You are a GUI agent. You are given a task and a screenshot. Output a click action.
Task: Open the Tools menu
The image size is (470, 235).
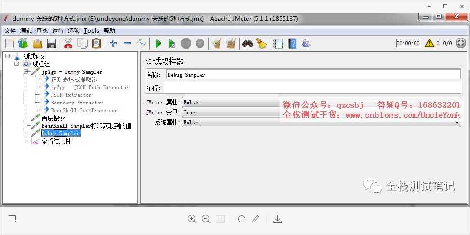pyautogui.click(x=92, y=30)
